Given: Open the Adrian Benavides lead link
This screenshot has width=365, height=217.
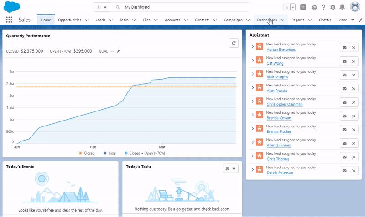Looking at the screenshot, I should pos(281,50).
